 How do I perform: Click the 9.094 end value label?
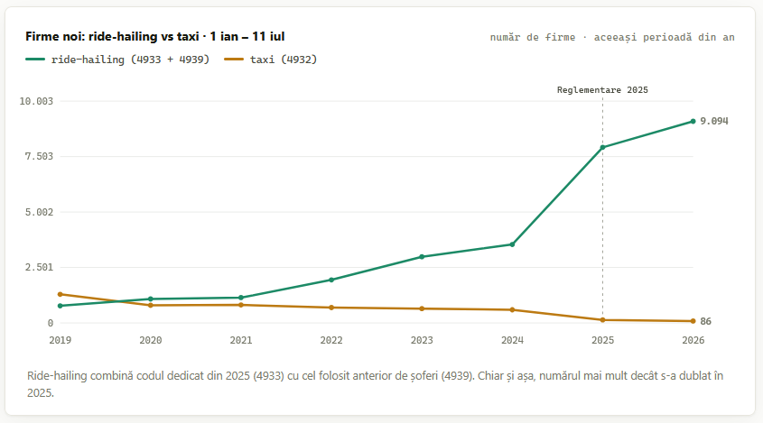(x=714, y=121)
